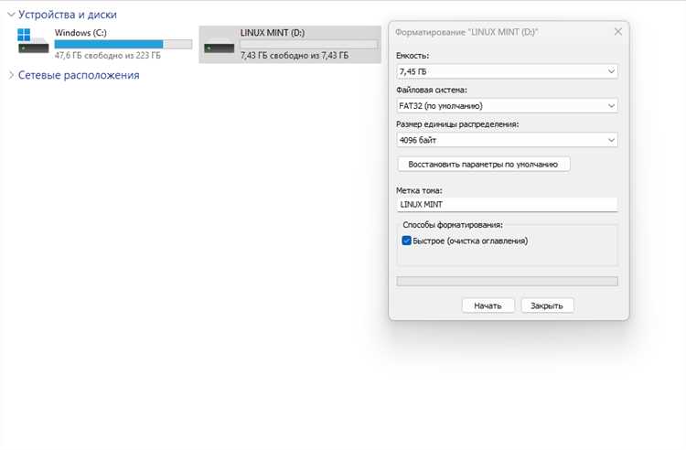Open the Файловая система FAT32 dropdown

pyautogui.click(x=507, y=106)
